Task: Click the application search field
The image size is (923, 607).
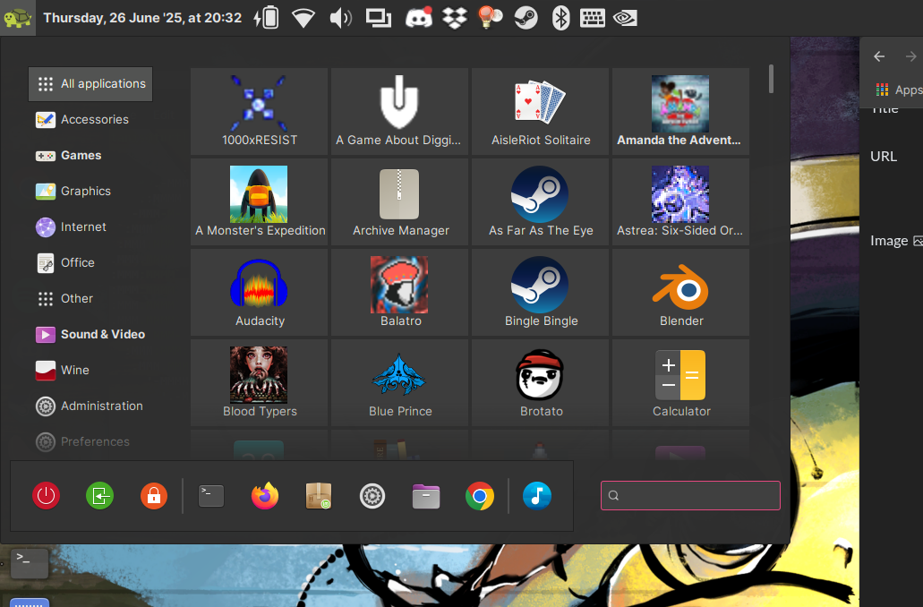Action: pyautogui.click(x=690, y=495)
